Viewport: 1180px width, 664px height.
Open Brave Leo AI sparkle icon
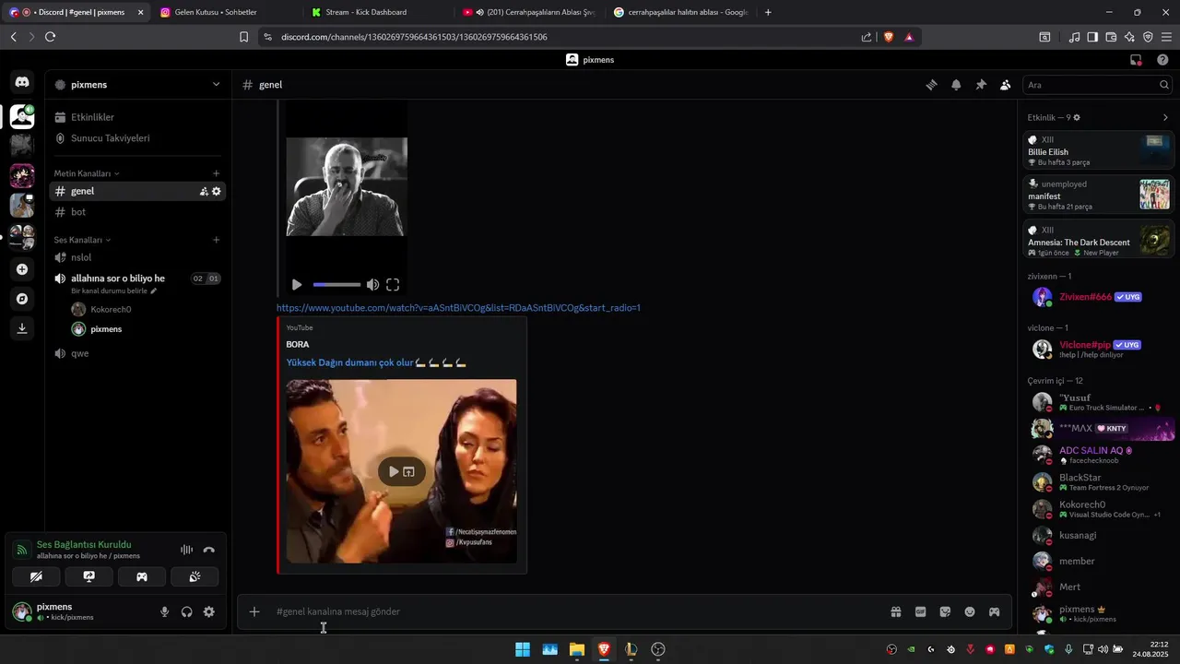pyautogui.click(x=1129, y=37)
